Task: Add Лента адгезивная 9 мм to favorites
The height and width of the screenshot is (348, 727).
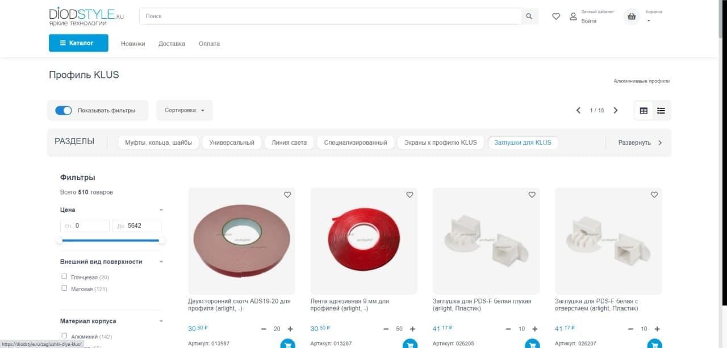Action: pos(410,195)
